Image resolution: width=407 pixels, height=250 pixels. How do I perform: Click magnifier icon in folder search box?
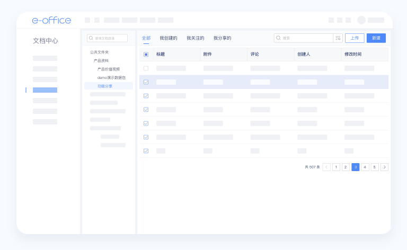(x=91, y=38)
